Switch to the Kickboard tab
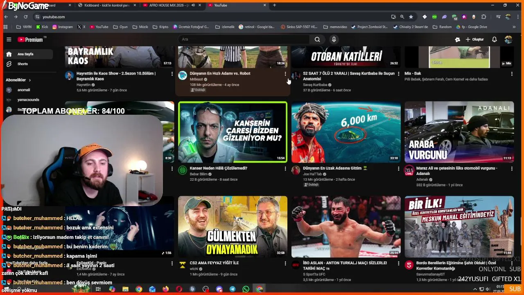524x295 pixels. (106, 5)
